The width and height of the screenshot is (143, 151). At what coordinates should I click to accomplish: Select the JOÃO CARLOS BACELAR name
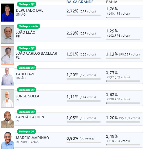point(36,53)
